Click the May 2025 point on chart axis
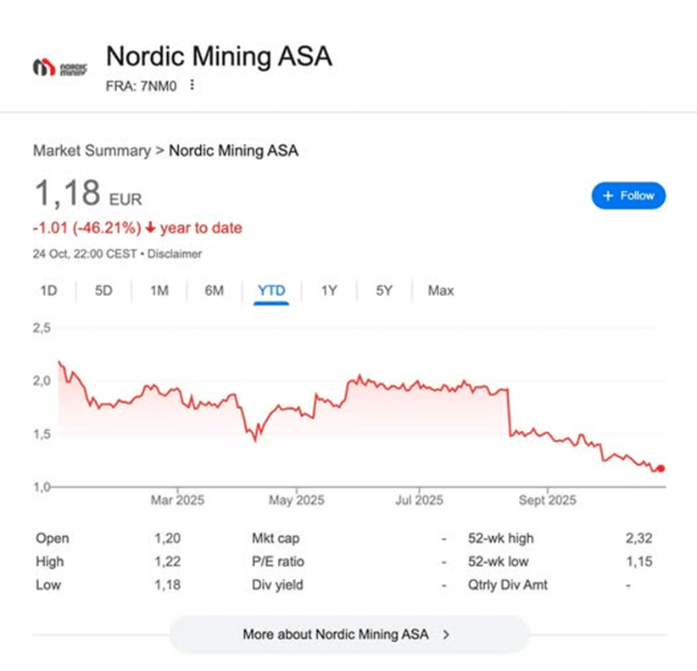697x671 pixels. coord(297,500)
